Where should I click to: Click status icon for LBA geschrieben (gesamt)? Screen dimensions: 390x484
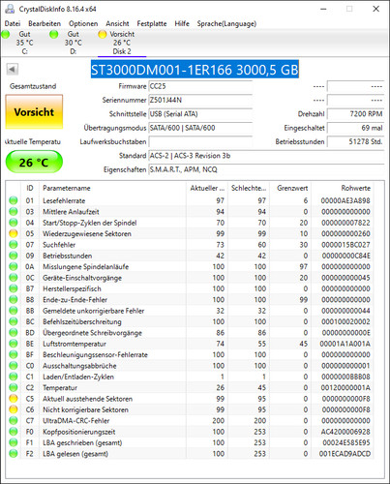[x=14, y=442]
